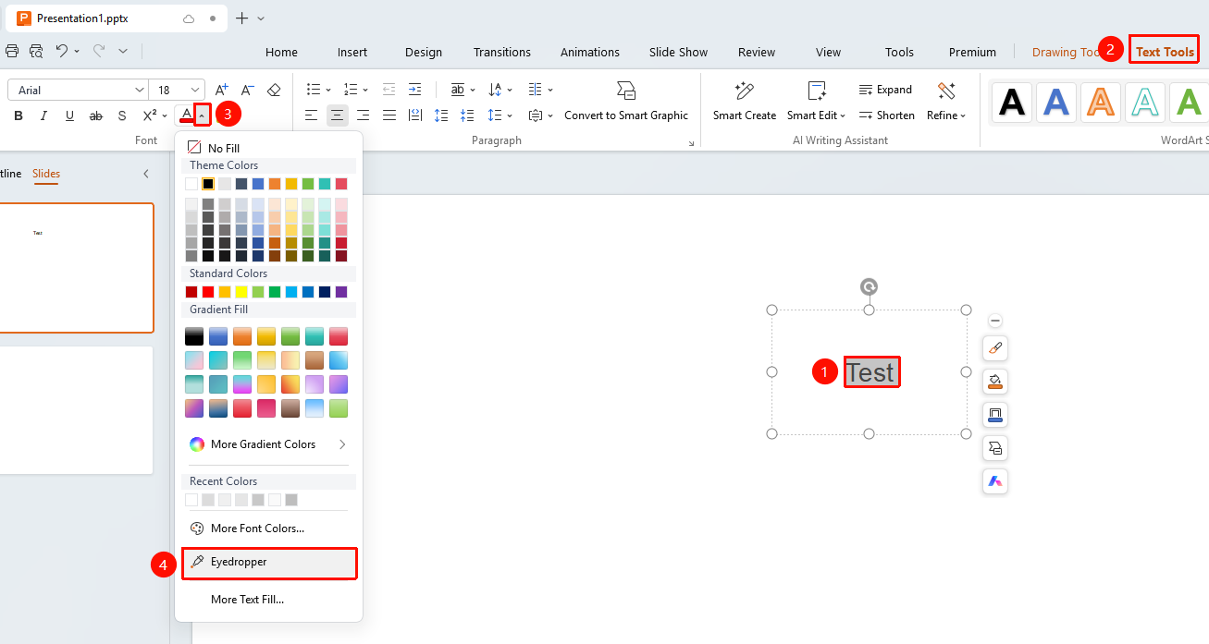Click the Print icon
Screen dimensions: 1209x644
(x=12, y=51)
